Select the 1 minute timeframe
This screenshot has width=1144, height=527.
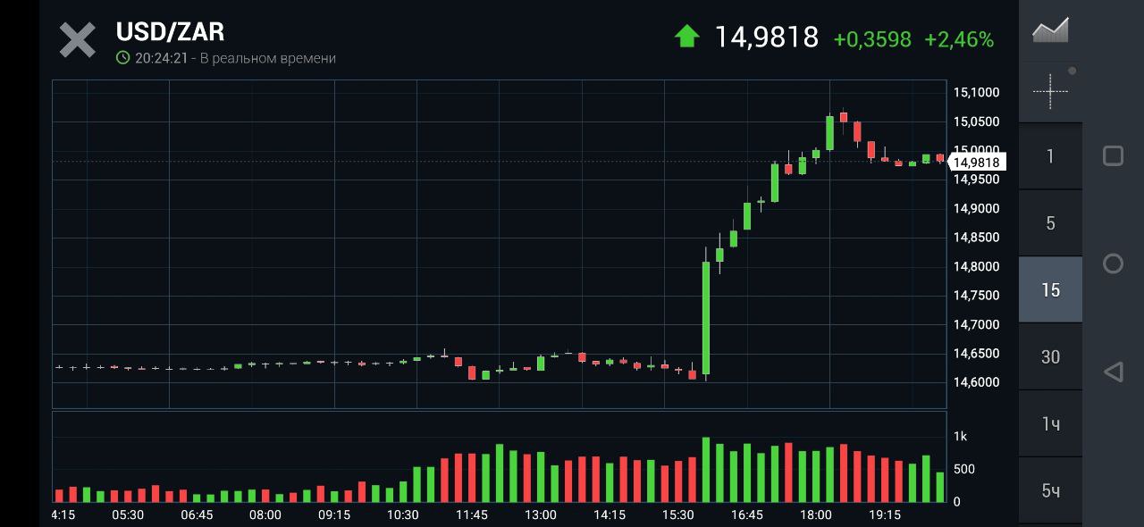[1050, 156]
